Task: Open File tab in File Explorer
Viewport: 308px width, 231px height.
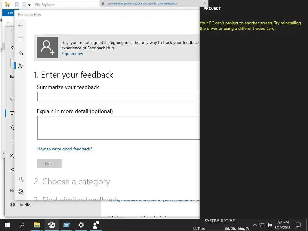Action: pos(11,13)
